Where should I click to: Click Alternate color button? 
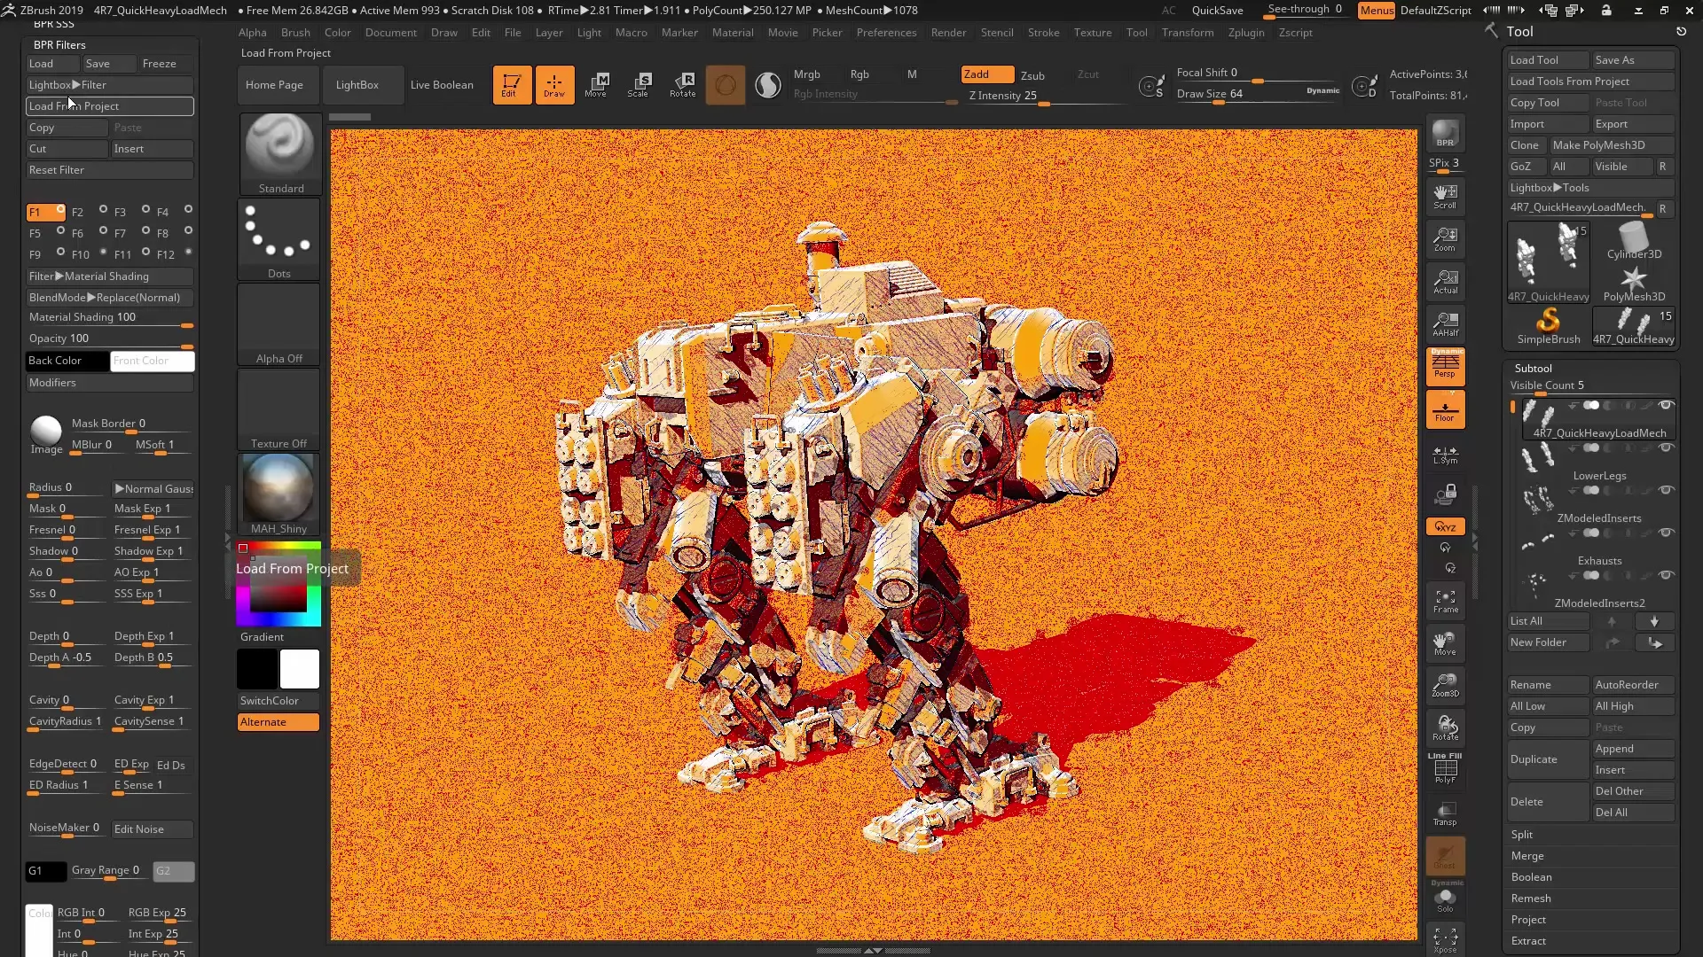[278, 722]
